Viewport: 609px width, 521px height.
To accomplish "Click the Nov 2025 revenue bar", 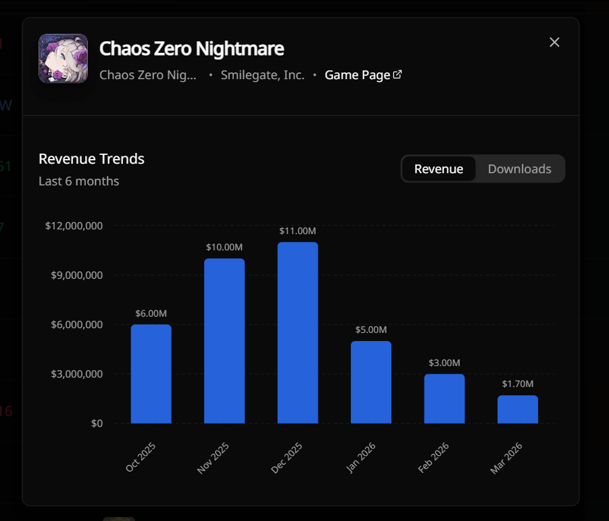I will coord(224,341).
